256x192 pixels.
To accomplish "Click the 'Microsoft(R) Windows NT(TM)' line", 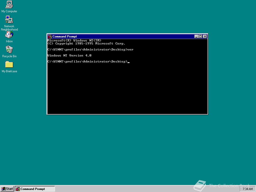I will (74, 40).
